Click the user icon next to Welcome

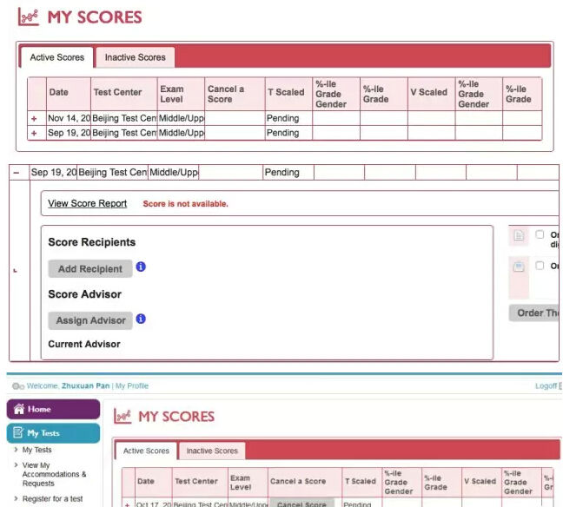tap(18, 386)
